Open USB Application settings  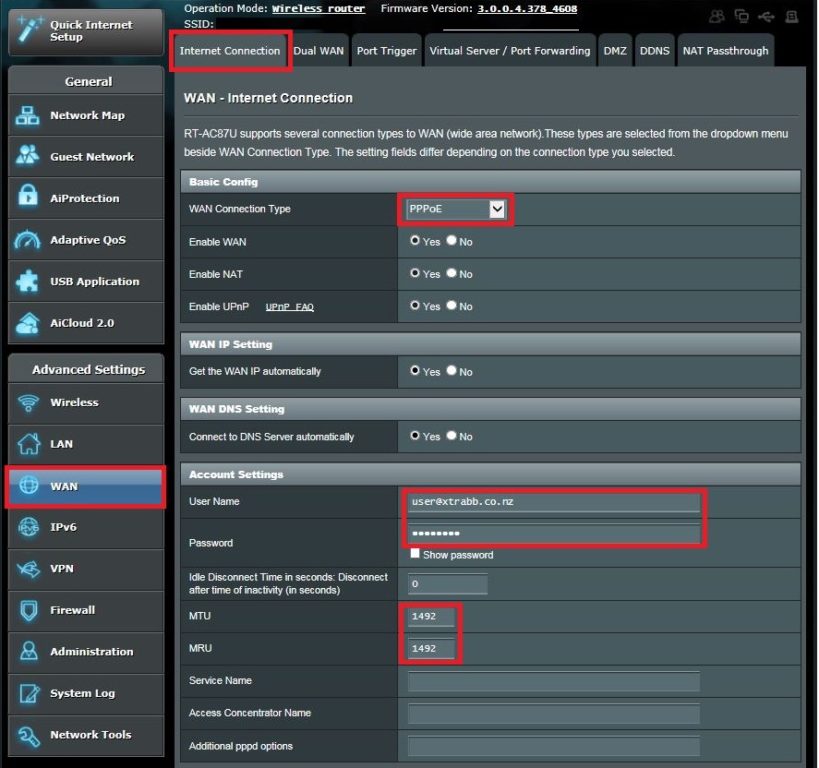tap(85, 281)
